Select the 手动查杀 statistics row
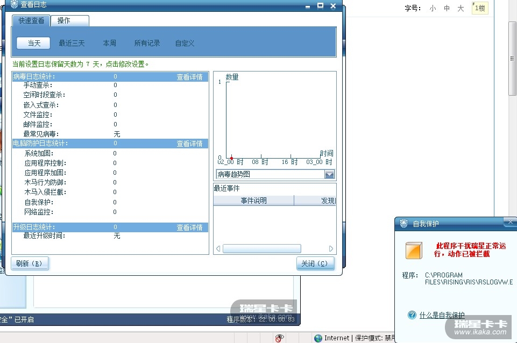 click(x=110, y=85)
